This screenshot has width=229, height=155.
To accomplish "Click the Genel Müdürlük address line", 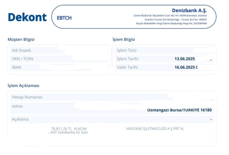I will click(170, 16).
